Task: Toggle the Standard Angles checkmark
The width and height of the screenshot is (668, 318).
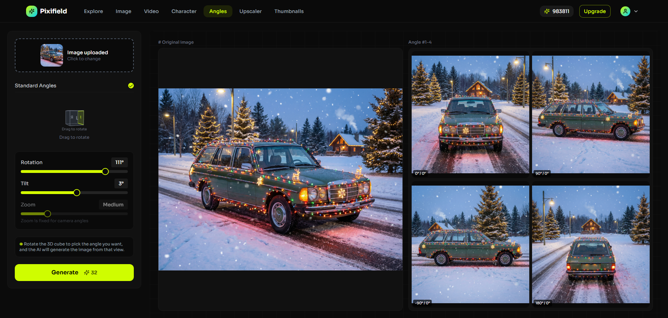Action: coord(131,86)
